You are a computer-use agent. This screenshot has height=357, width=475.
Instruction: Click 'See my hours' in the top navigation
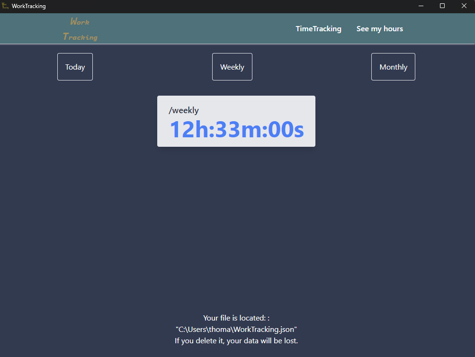pyautogui.click(x=379, y=28)
